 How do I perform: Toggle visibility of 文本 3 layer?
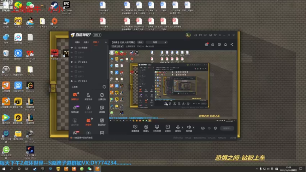tap(72, 76)
